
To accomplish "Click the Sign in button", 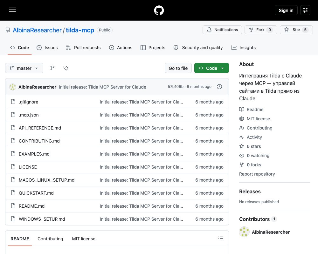I will [x=286, y=10].
